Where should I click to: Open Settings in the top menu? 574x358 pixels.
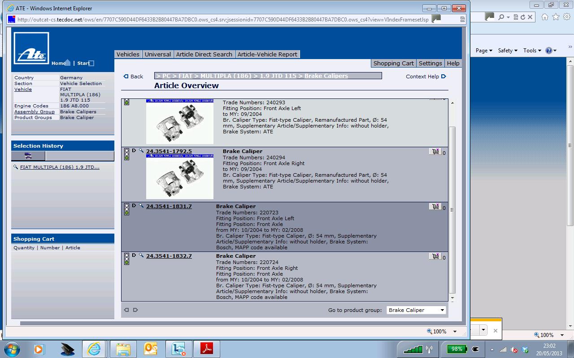pyautogui.click(x=430, y=63)
